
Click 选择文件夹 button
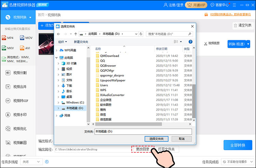point(156,139)
